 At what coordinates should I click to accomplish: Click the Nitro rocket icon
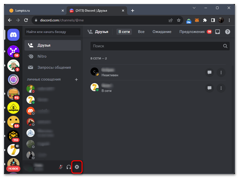pos(31,56)
